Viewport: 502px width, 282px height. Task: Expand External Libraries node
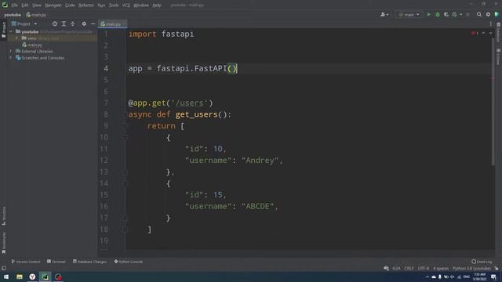[x=11, y=51]
